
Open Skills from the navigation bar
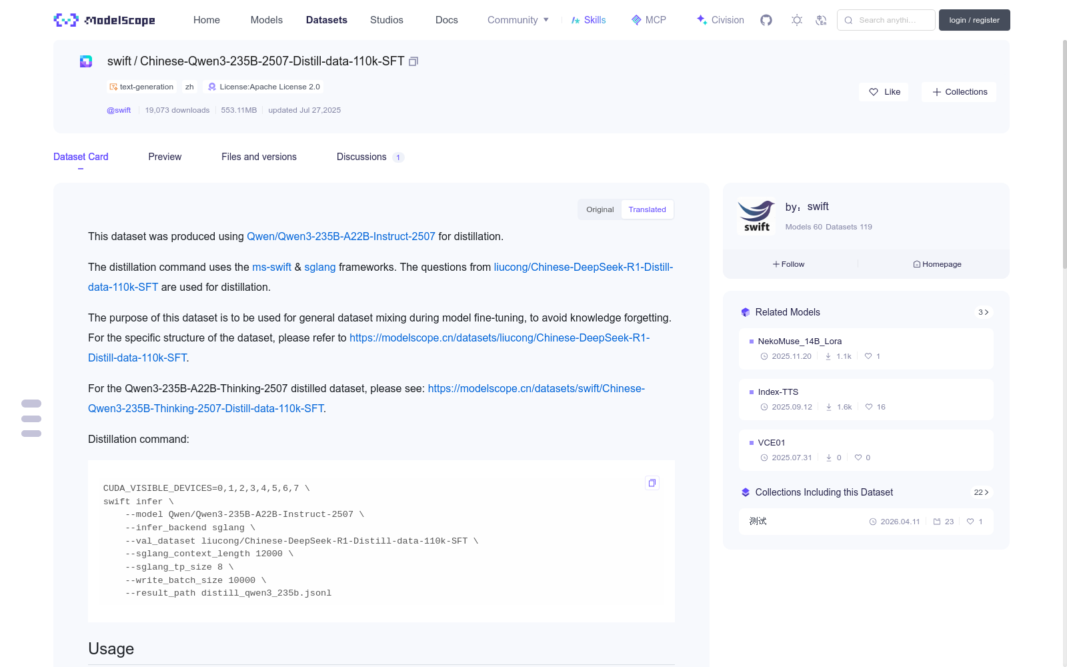pyautogui.click(x=588, y=20)
